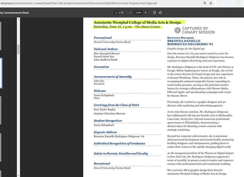Click the 'Star-Spangled Banner' text
Viewport: 244px width, 177px height.
(107, 53)
